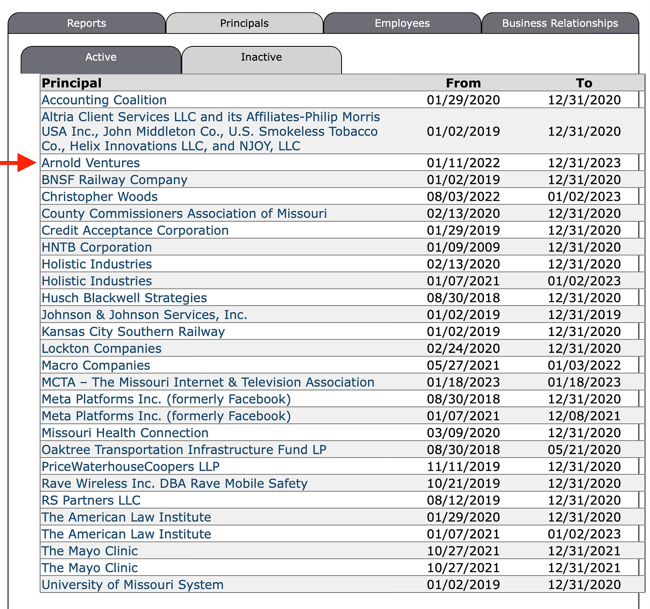Select Rave Wireless from date 10/21/2019

(463, 484)
